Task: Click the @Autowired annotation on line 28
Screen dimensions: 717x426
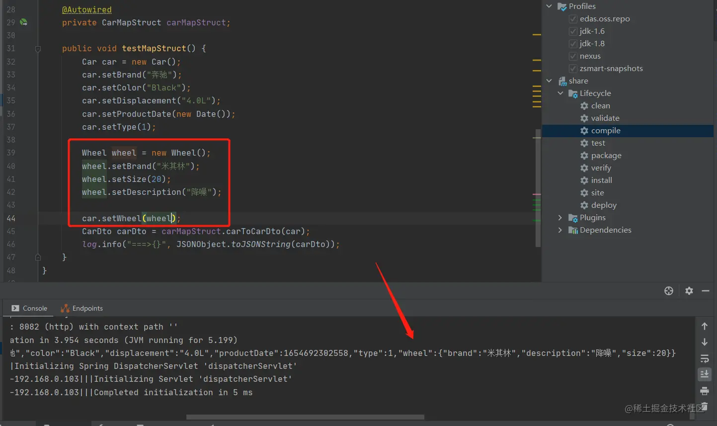Action: [87, 10]
